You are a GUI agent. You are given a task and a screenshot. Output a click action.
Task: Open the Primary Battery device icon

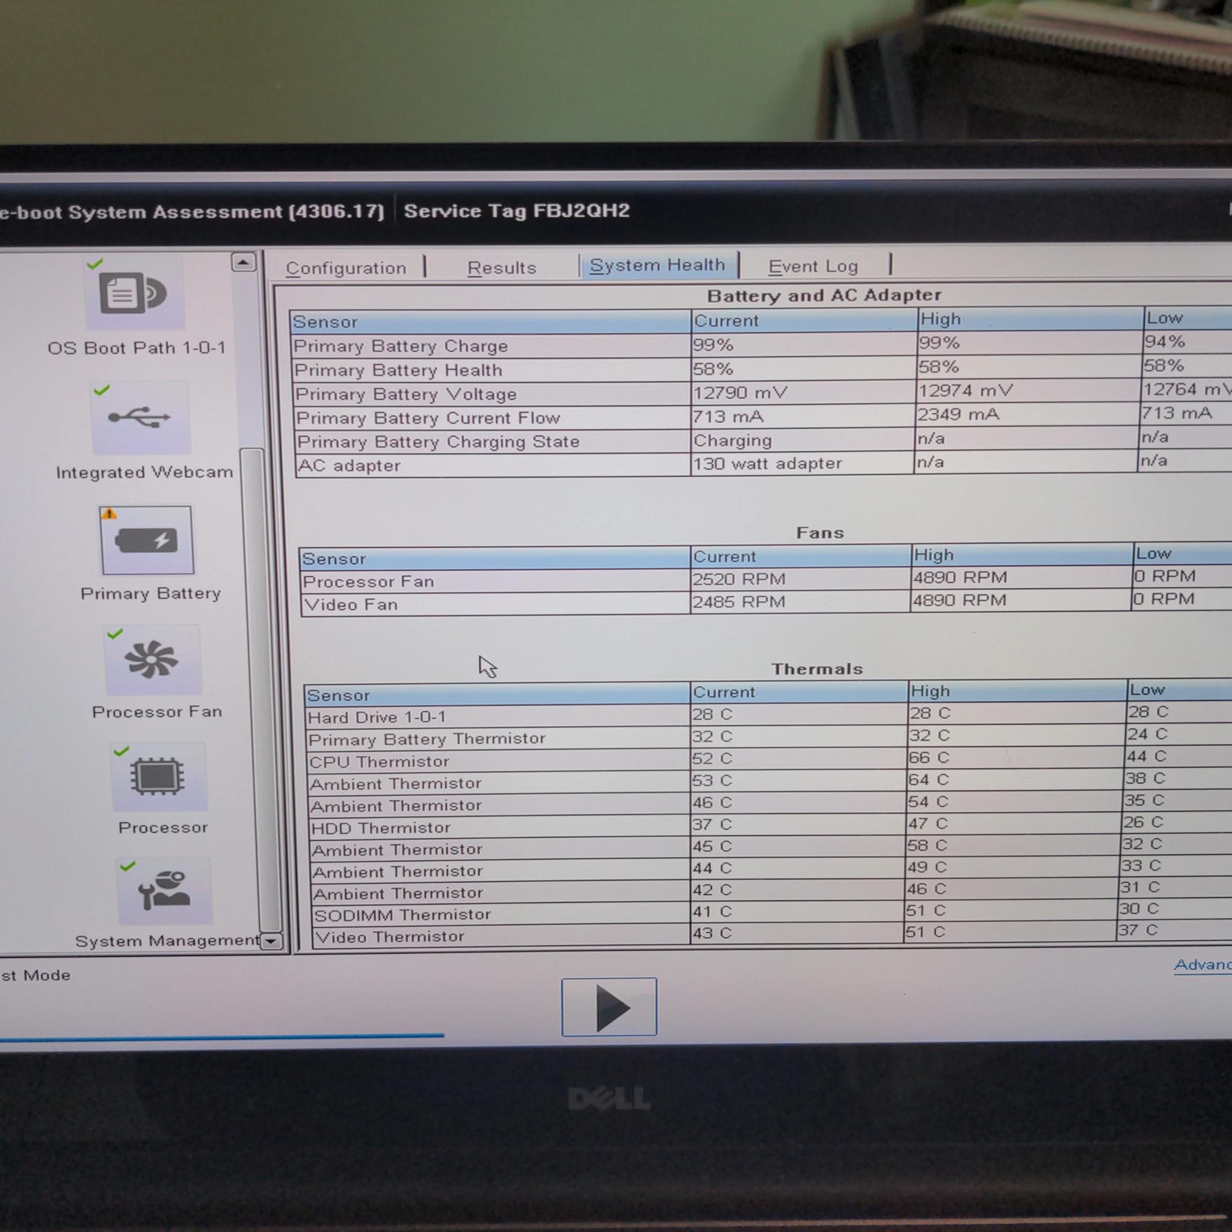point(147,540)
